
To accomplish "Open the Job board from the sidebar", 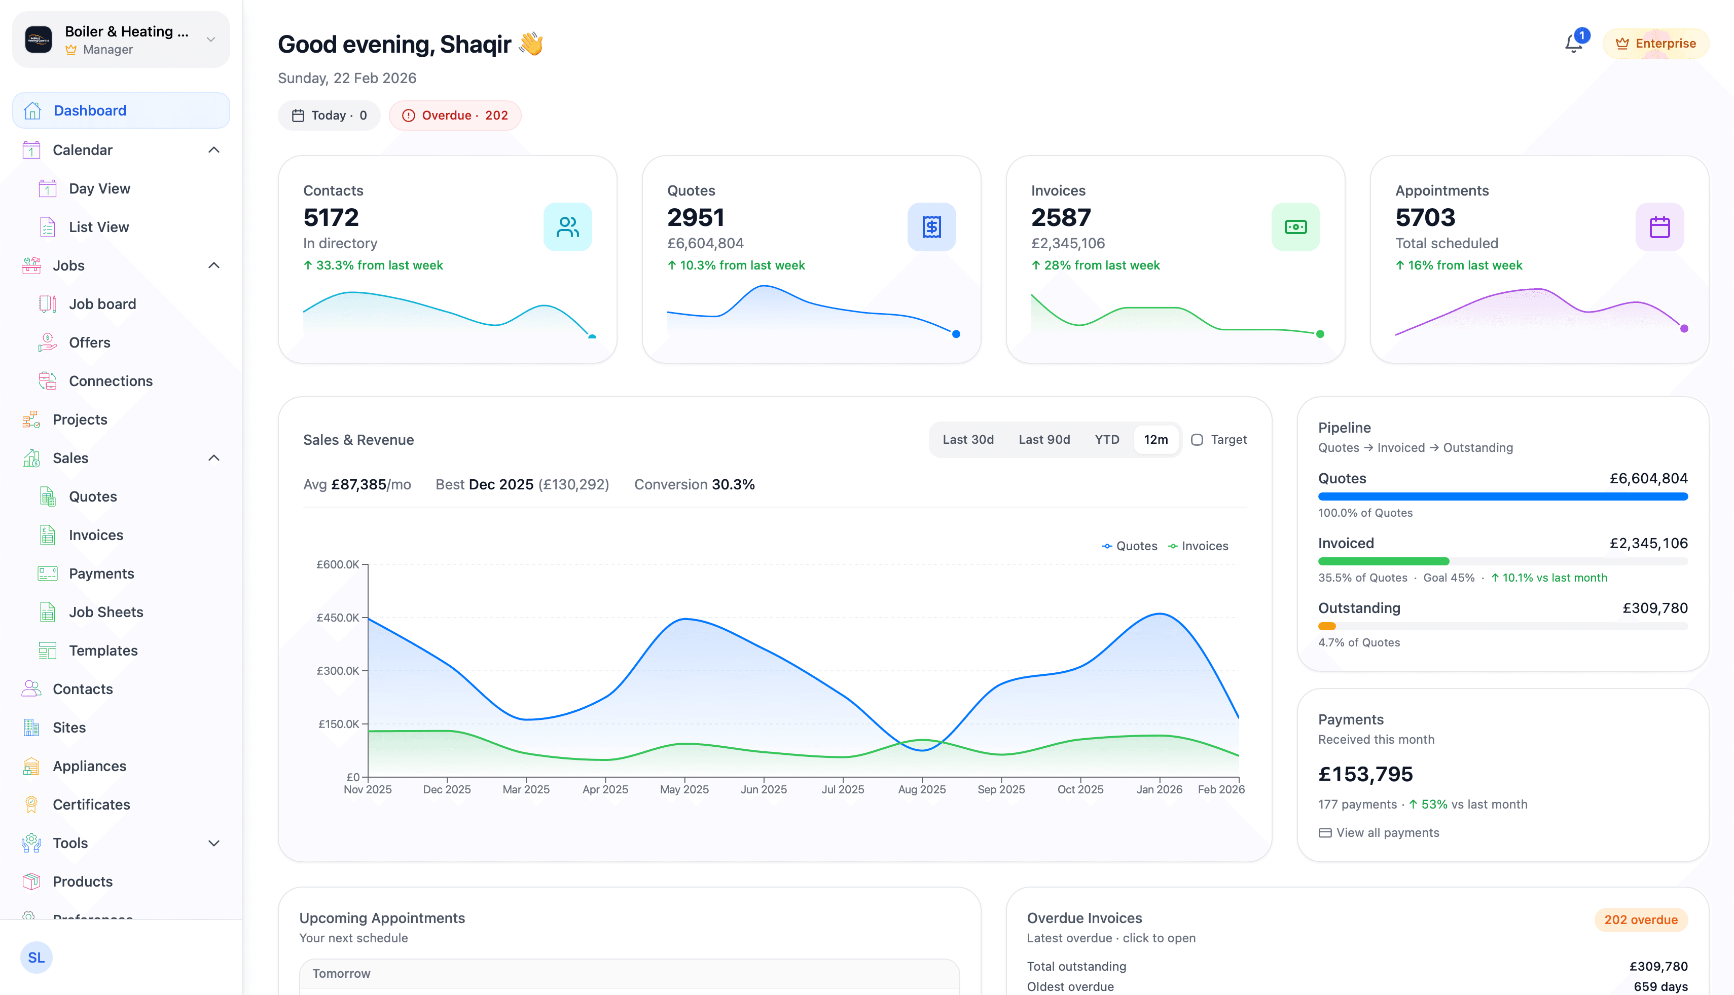I will tap(102, 303).
